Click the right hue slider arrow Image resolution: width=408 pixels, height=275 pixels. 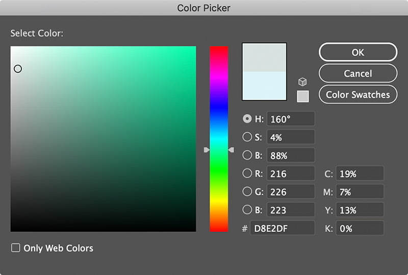(x=231, y=150)
